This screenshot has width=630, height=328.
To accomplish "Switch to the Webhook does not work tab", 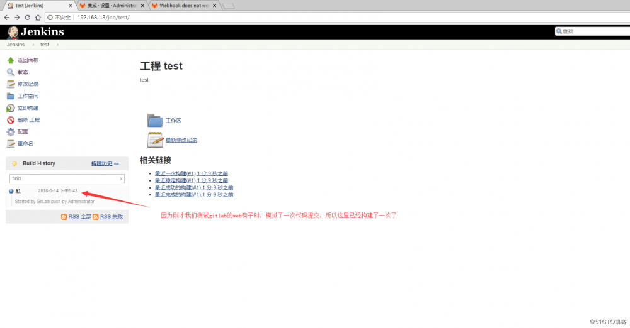I will (x=185, y=6).
